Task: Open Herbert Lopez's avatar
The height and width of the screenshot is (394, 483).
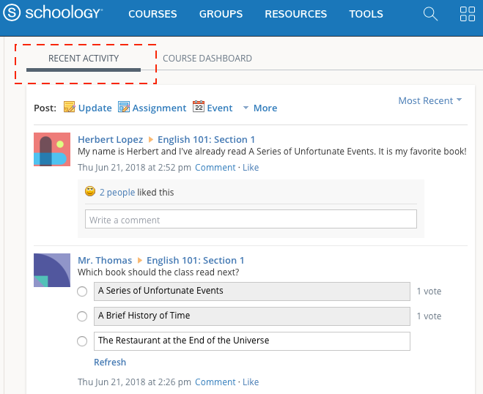Action: click(52, 149)
